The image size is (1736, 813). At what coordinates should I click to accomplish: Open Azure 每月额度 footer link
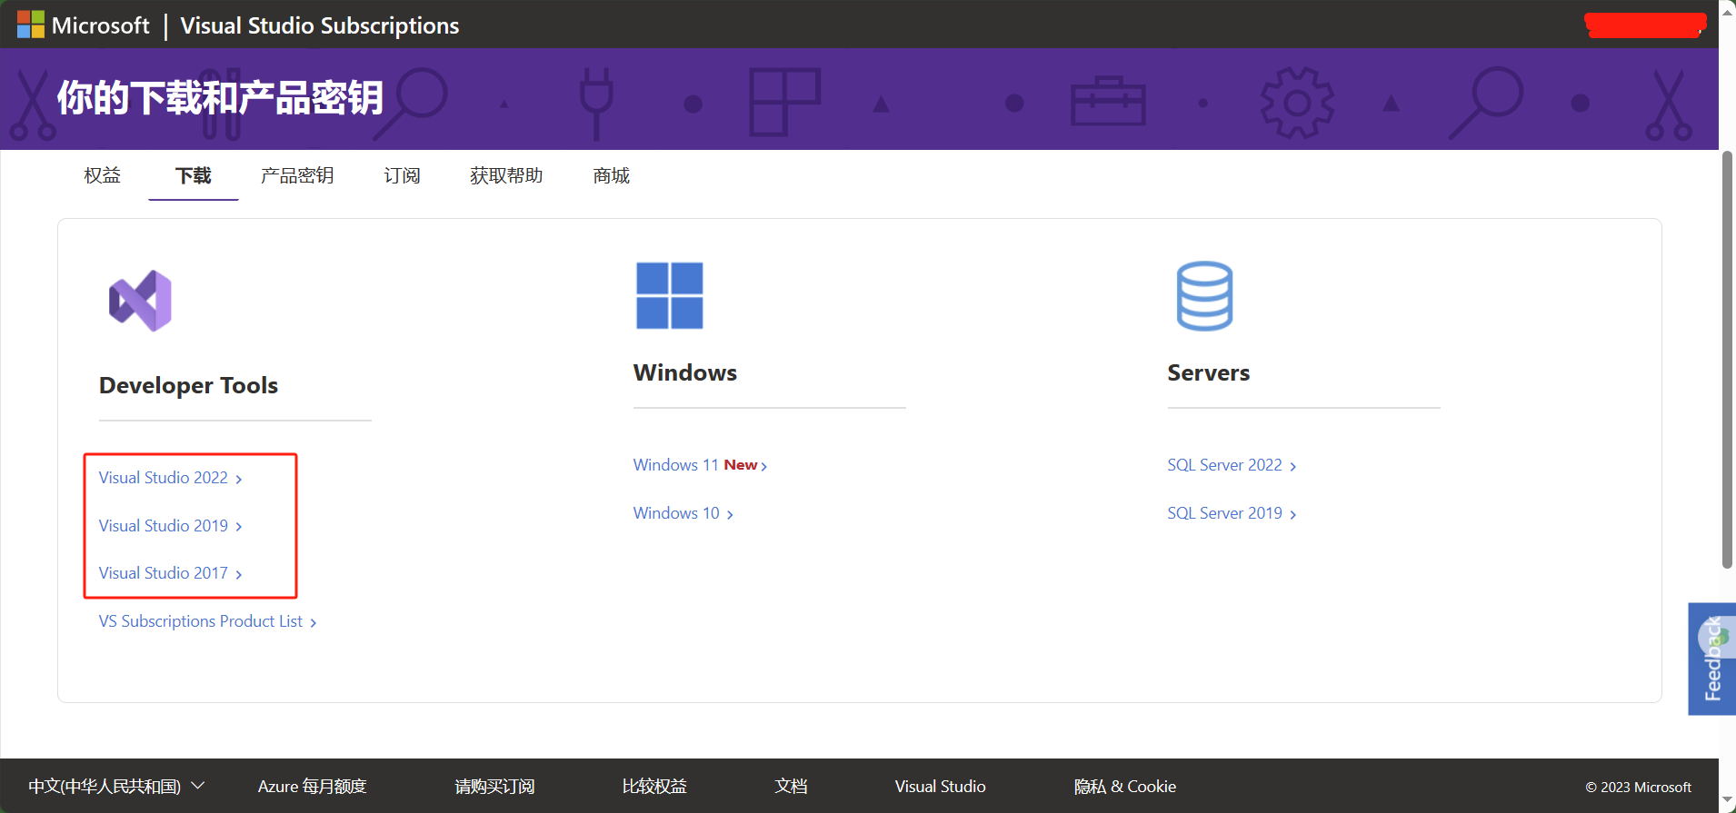click(x=312, y=787)
